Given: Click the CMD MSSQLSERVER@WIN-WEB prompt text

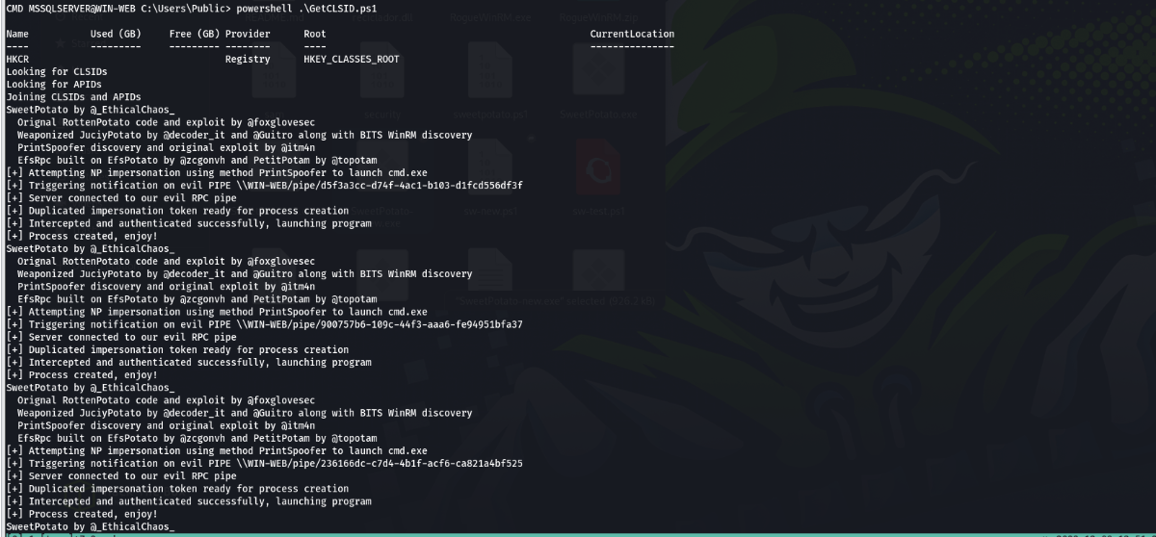Looking at the screenshot, I should [x=73, y=9].
